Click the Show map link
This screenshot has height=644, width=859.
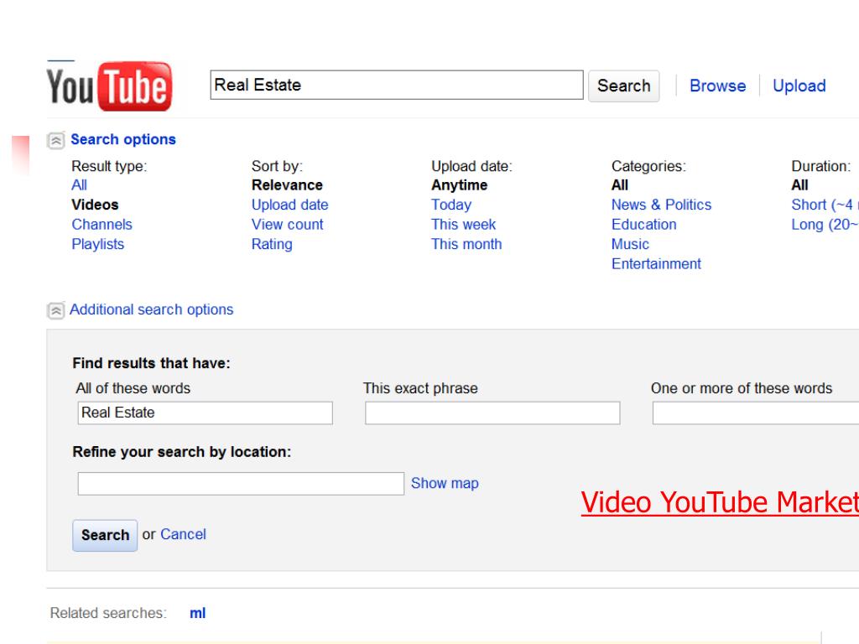click(x=445, y=483)
